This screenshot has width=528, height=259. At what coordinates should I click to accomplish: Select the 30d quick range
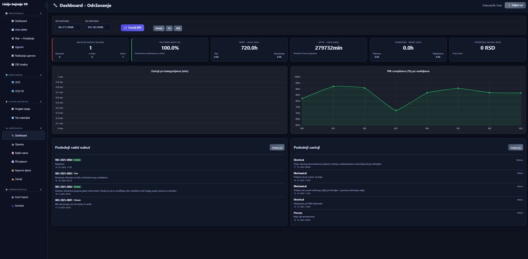coord(178,28)
